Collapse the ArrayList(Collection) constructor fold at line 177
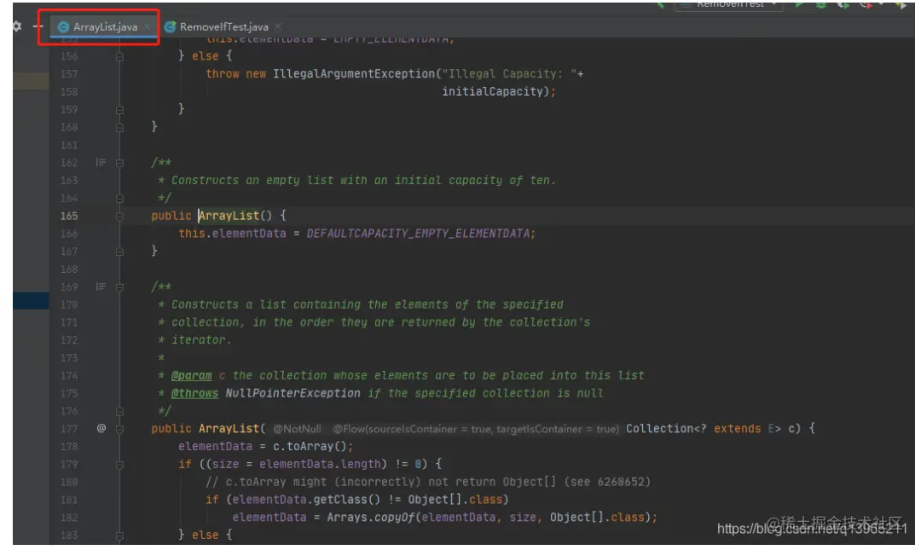The height and width of the screenshot is (550, 921). (x=120, y=429)
